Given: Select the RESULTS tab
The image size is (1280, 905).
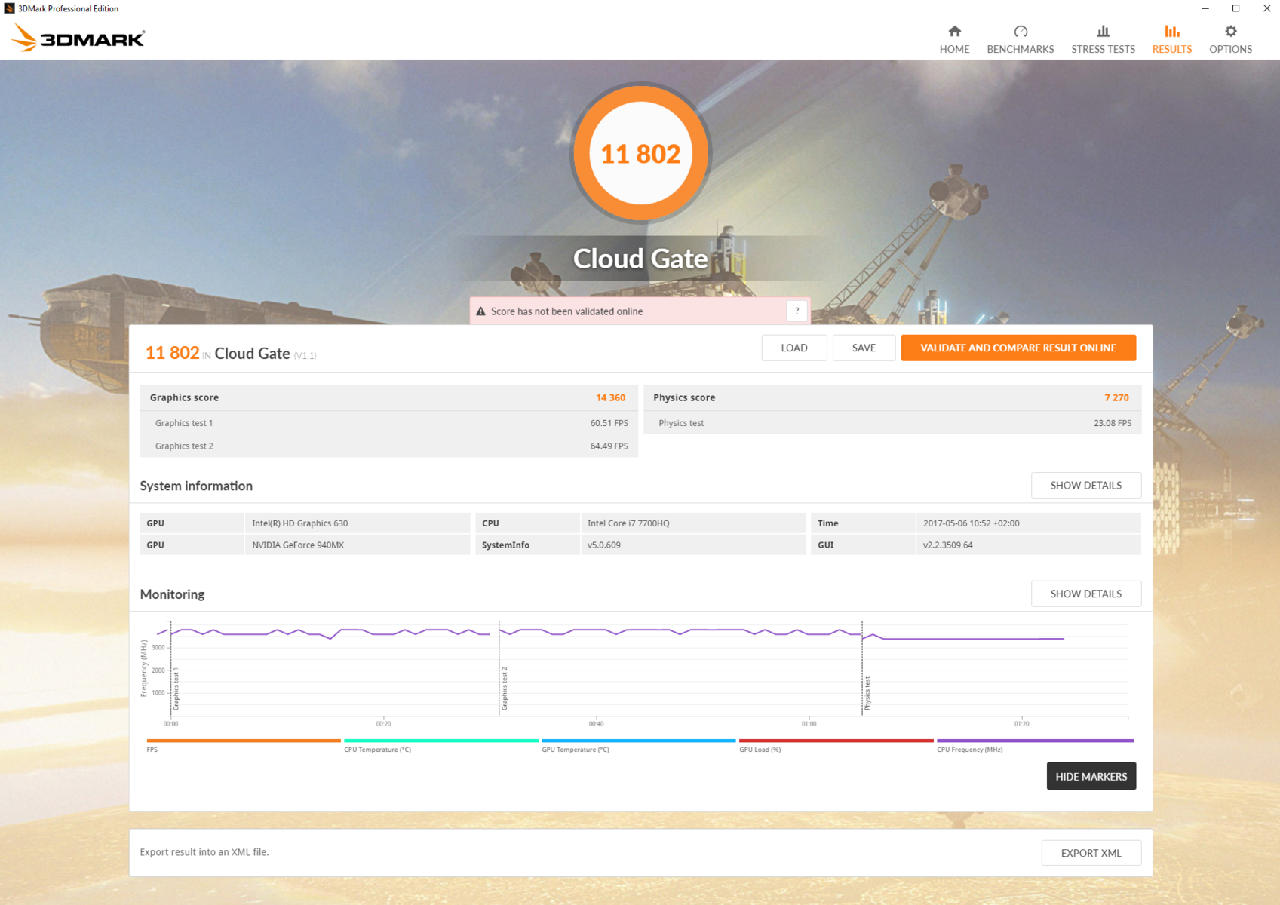Looking at the screenshot, I should pos(1172,39).
